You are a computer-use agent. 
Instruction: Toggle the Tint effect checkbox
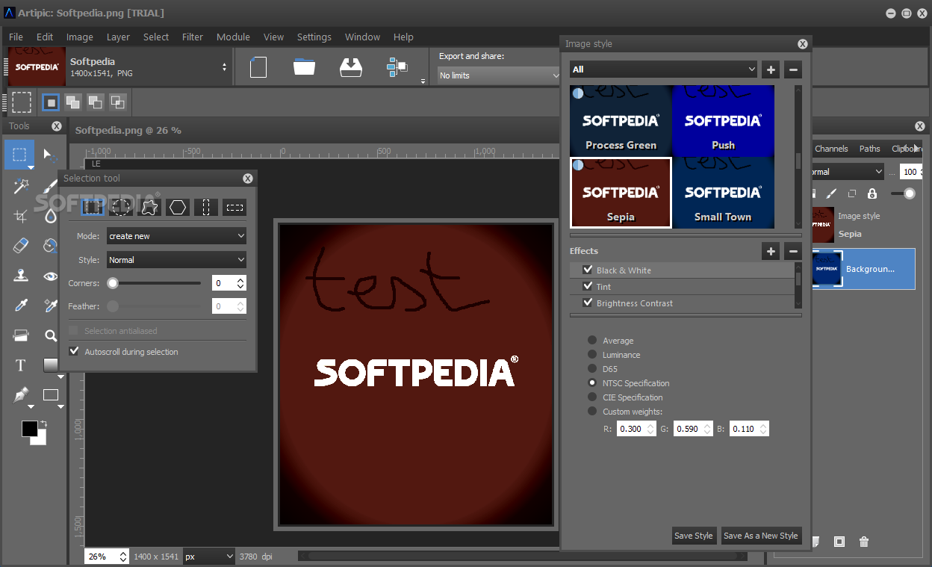tap(588, 286)
